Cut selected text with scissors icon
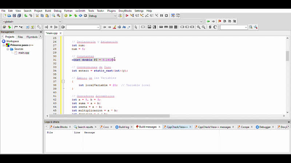This screenshot has height=163, width=291. (37, 16)
